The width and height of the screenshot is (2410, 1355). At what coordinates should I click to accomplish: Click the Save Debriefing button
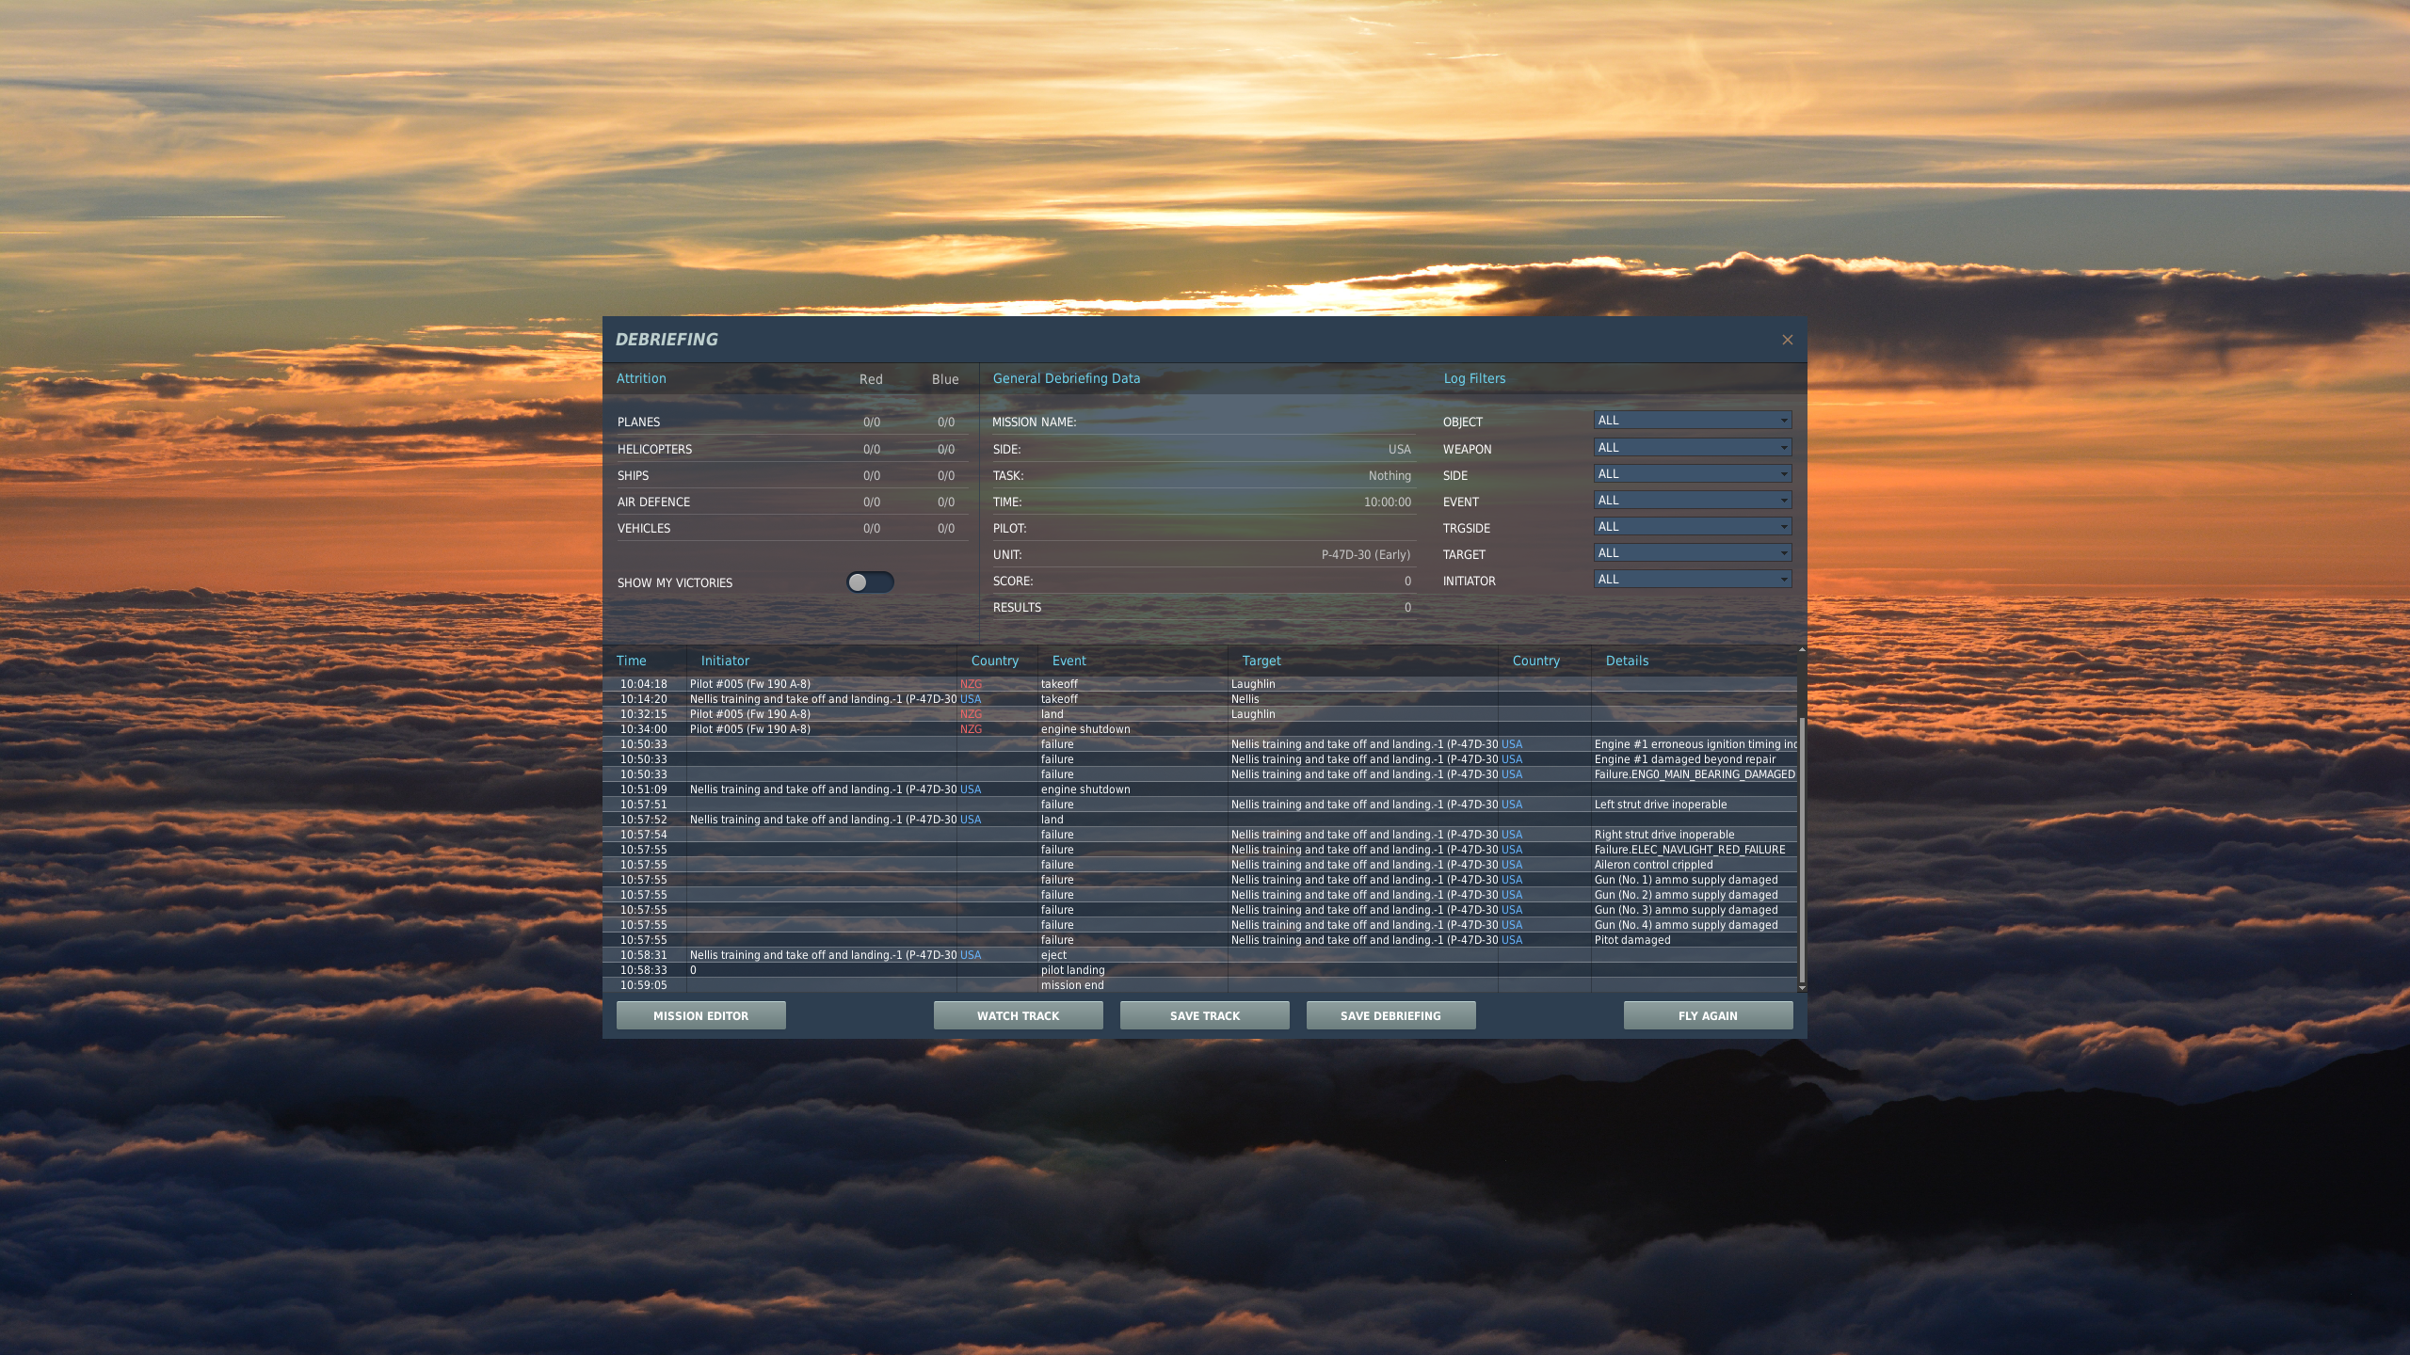pos(1390,1015)
